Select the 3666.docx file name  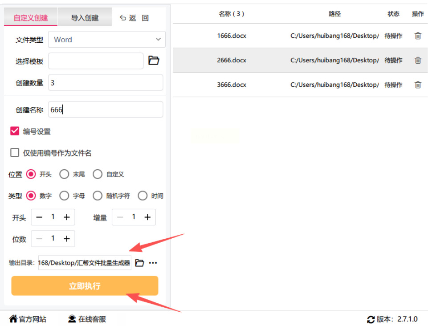coord(232,85)
